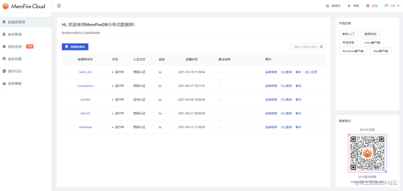
Task: Open the todos_db database link
Action: 85,72
